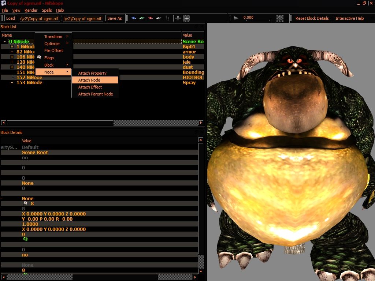Click the flag icon next to Flags
This screenshot has height=281, width=375.
click(x=39, y=57)
